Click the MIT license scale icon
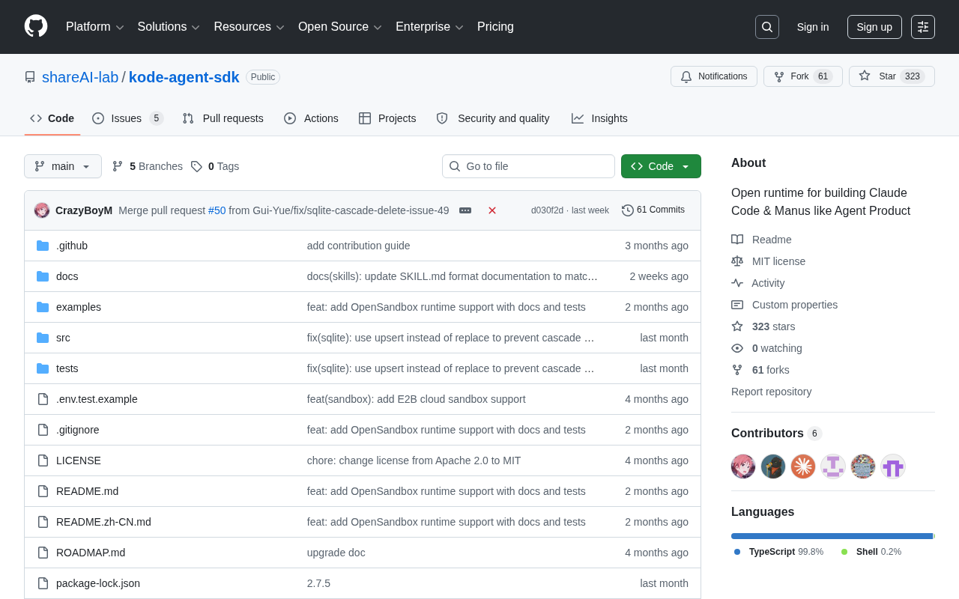This screenshot has width=959, height=599. (x=737, y=261)
